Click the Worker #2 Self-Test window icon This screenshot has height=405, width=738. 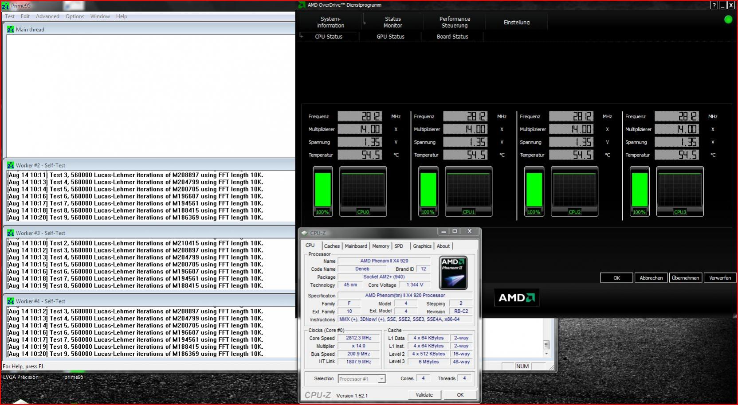(x=11, y=165)
